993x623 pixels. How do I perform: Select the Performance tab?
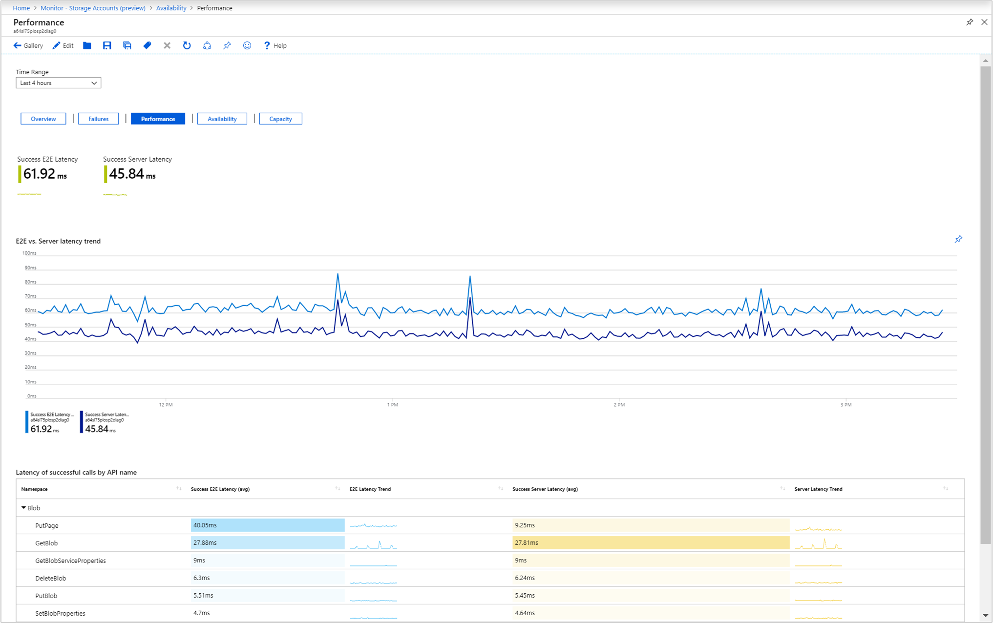point(157,119)
